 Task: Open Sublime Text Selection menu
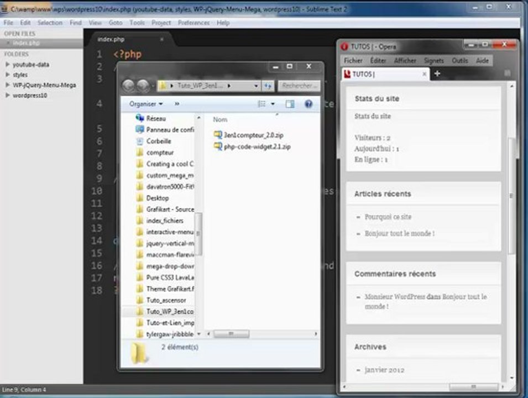coord(50,23)
